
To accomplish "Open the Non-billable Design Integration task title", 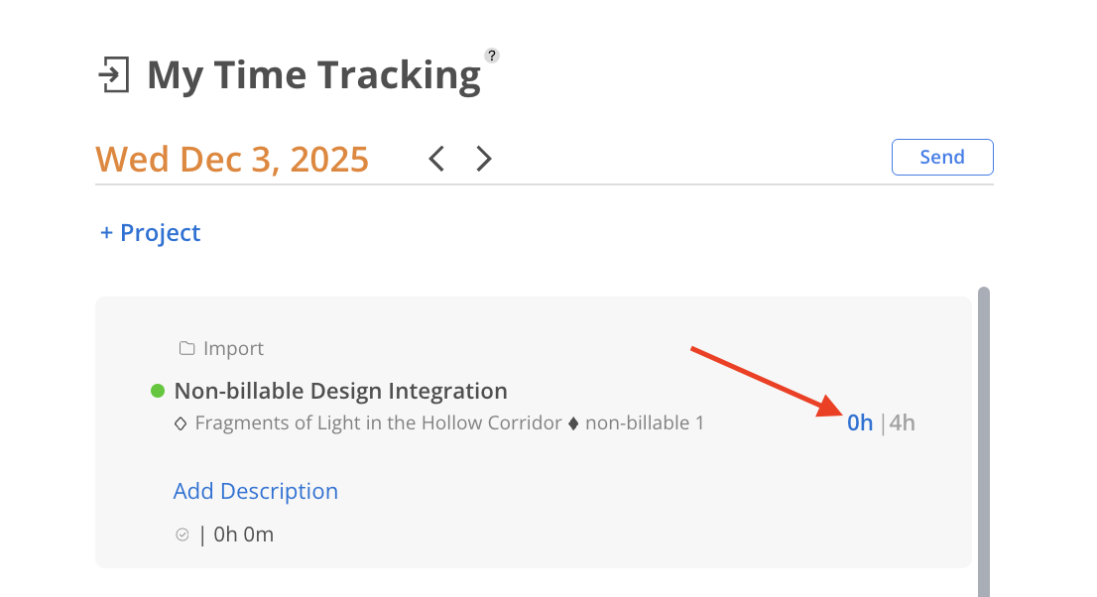I will (x=340, y=391).
